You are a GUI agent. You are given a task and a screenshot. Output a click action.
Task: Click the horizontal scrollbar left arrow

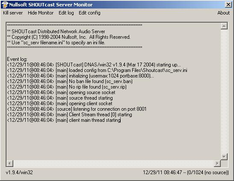(x=10, y=164)
